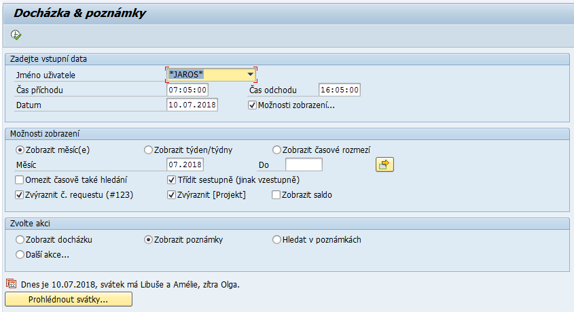Image resolution: width=574 pixels, height=312 pixels.
Task: Focus the Čas odchodu input field
Action: [x=340, y=90]
